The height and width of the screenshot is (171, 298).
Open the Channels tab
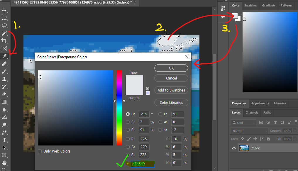click(252, 112)
